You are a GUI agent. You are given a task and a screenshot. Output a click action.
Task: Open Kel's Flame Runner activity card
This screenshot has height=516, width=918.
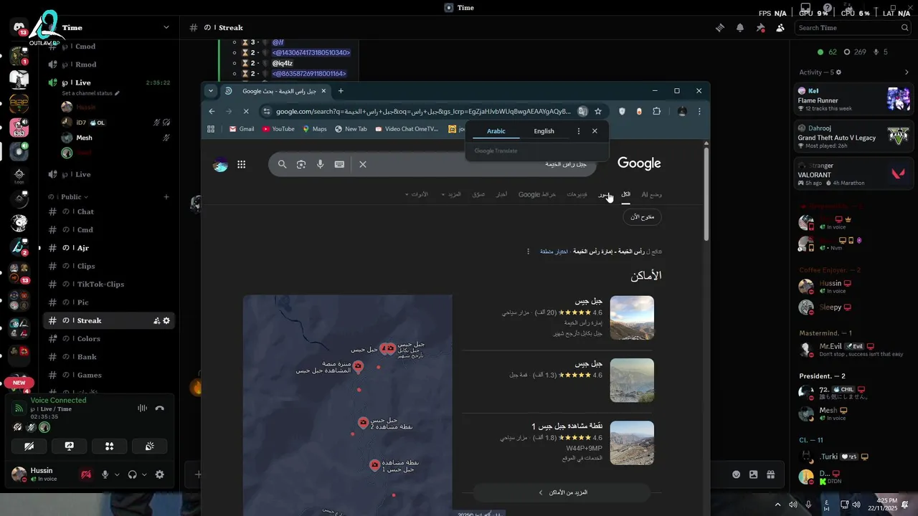pos(853,100)
